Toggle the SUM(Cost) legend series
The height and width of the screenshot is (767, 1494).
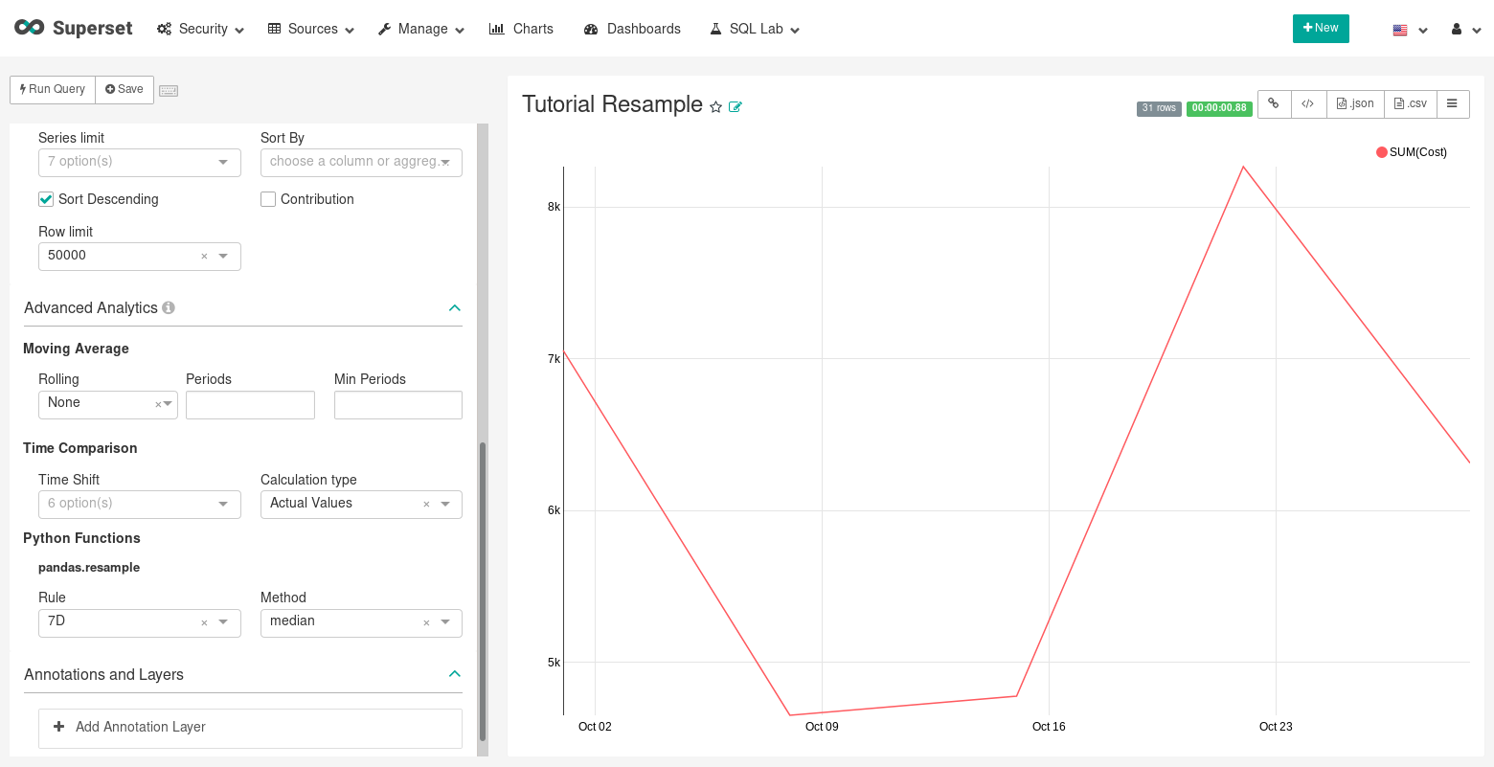point(1411,152)
